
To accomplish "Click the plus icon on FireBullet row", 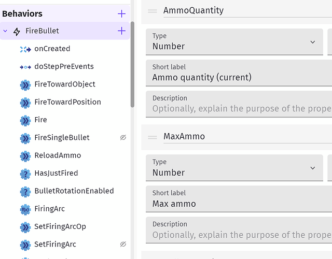I will pos(121,31).
